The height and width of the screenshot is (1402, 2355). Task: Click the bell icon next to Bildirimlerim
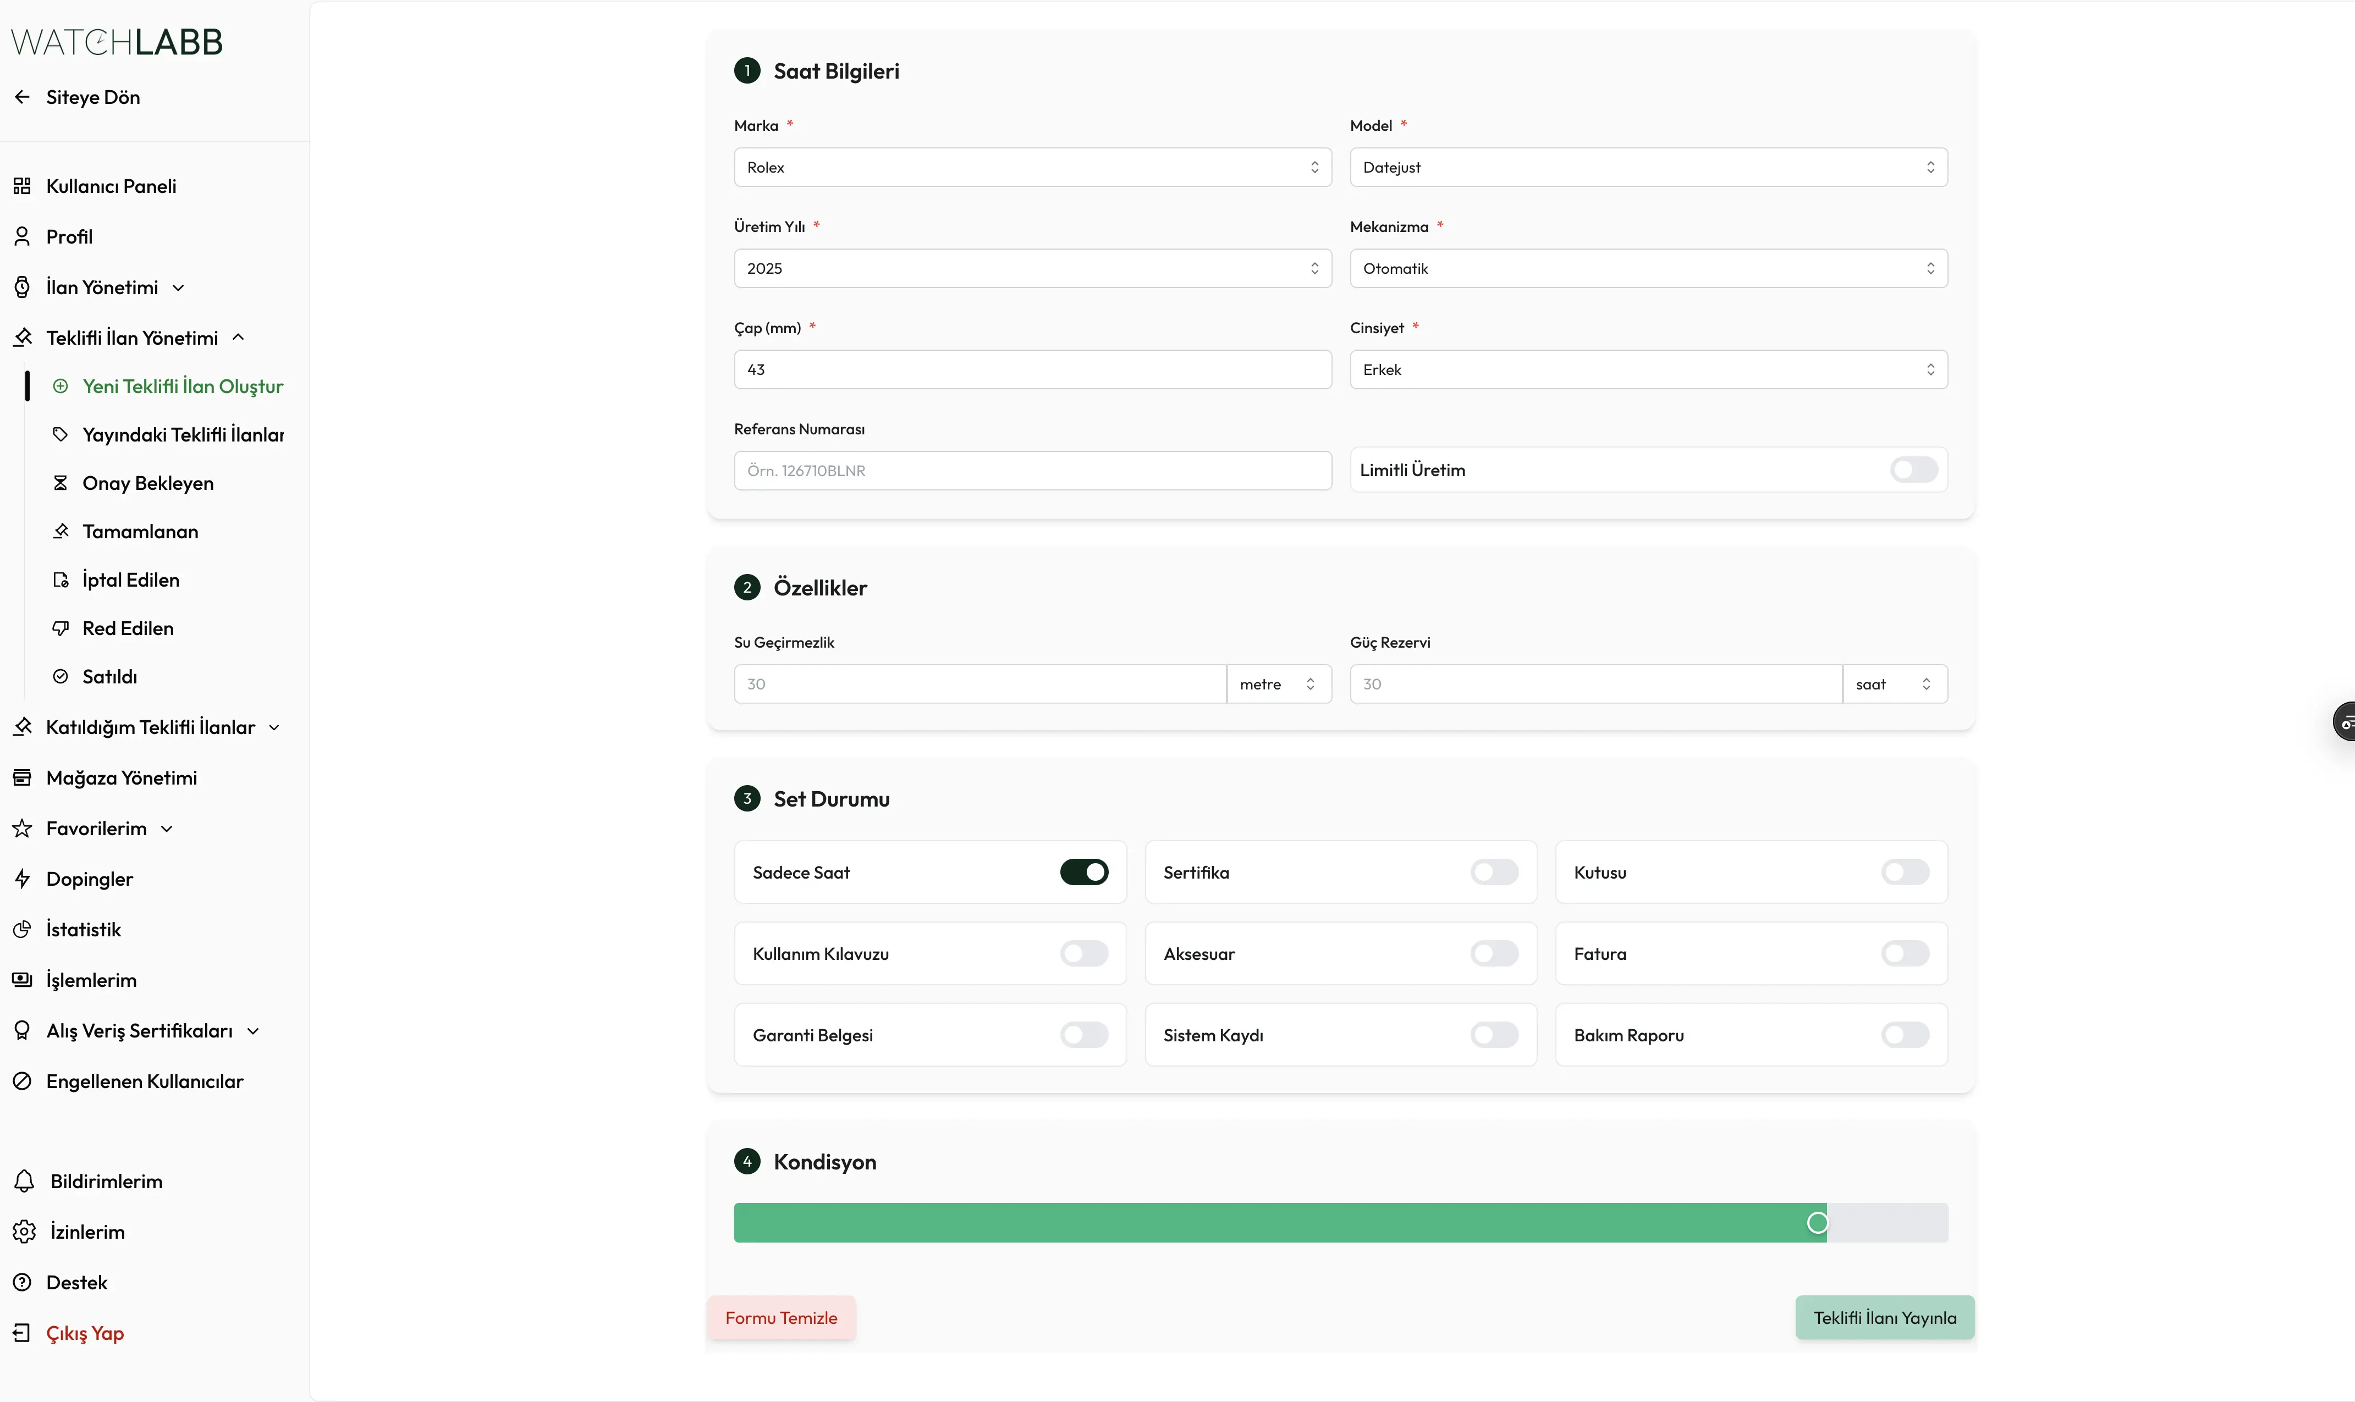(x=25, y=1181)
